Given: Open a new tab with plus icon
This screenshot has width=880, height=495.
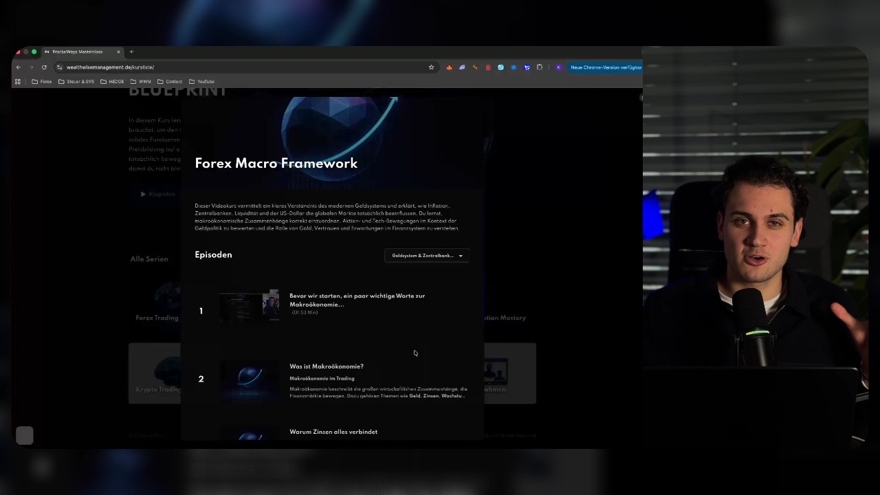Looking at the screenshot, I should pos(131,52).
